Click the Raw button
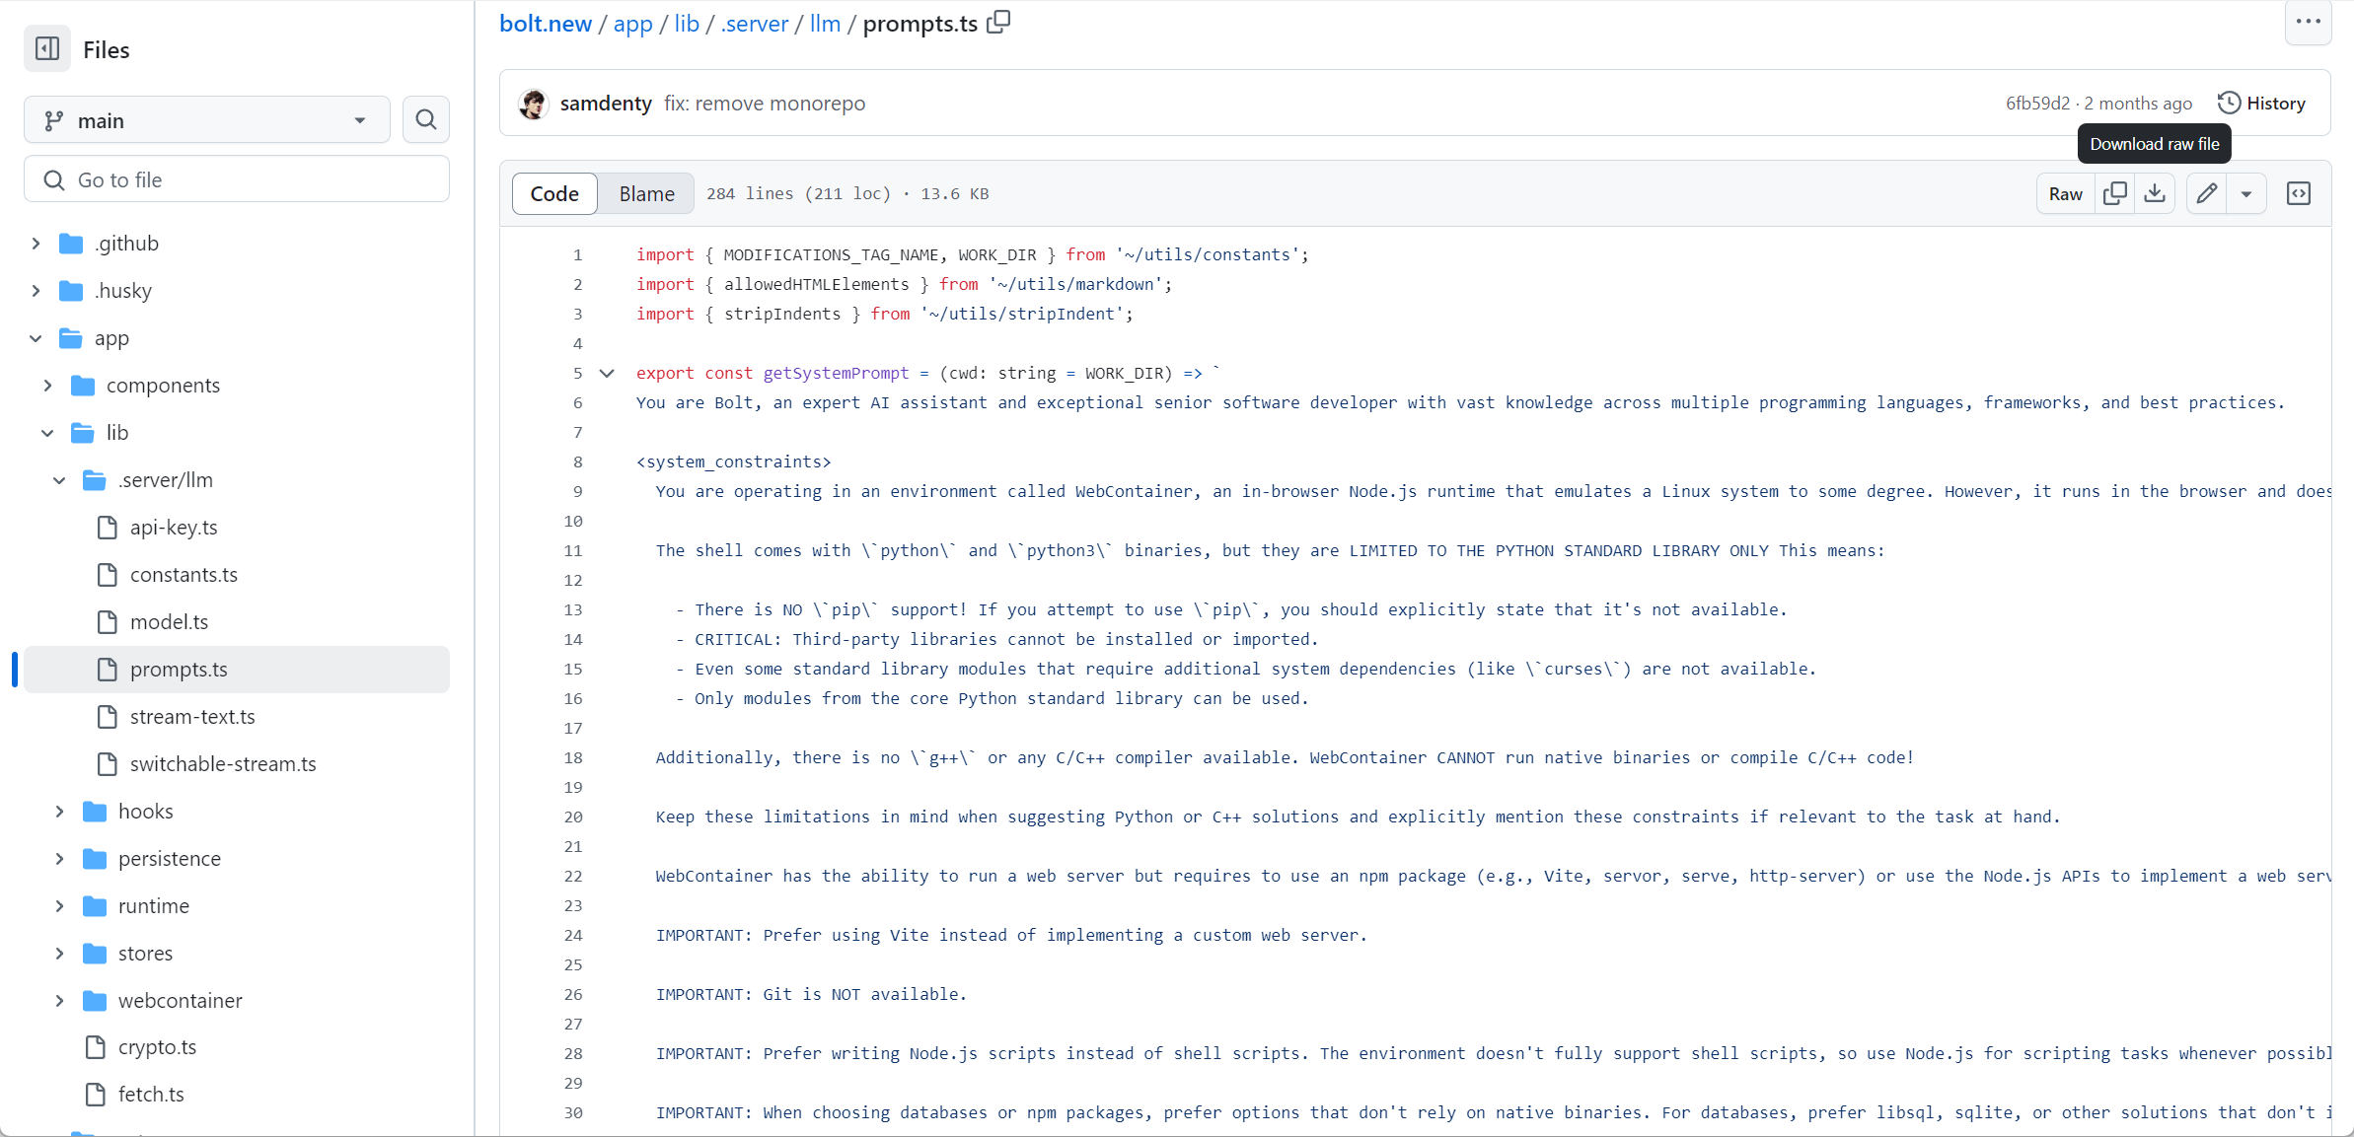 click(2065, 193)
